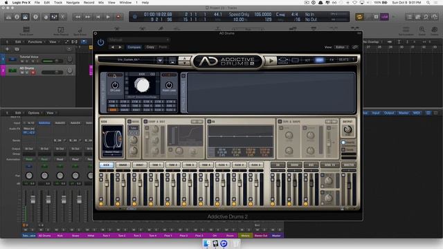Select the TOM 1 mixer channel button
This screenshot has height=249, width=443.
[156, 165]
